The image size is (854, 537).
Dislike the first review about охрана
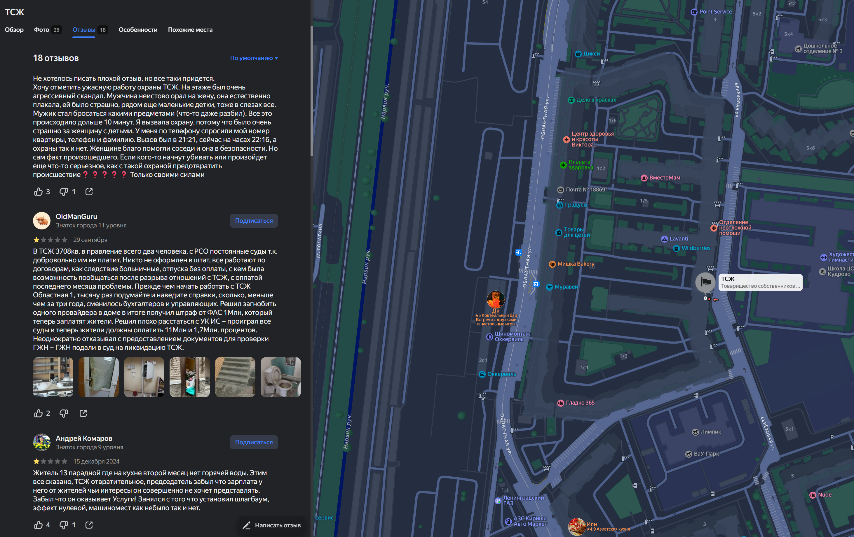point(64,192)
